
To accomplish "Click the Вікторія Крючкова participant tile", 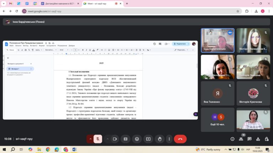I will click(x=253, y=93).
